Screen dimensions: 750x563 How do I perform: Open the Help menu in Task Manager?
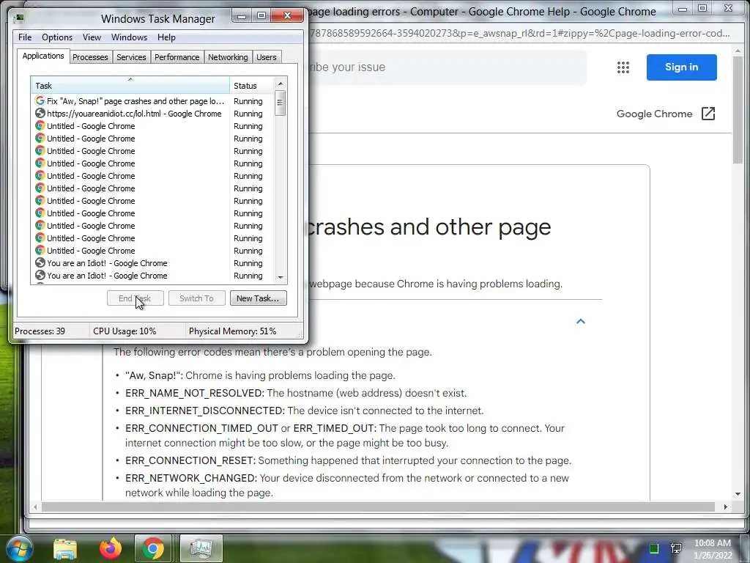(x=166, y=37)
